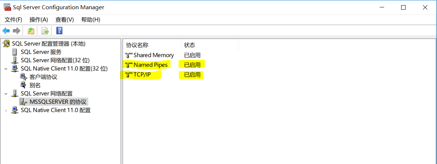The width and height of the screenshot is (437, 164).
Task: Close the Sql Server Configuration Manager window
Action: pos(425,7)
